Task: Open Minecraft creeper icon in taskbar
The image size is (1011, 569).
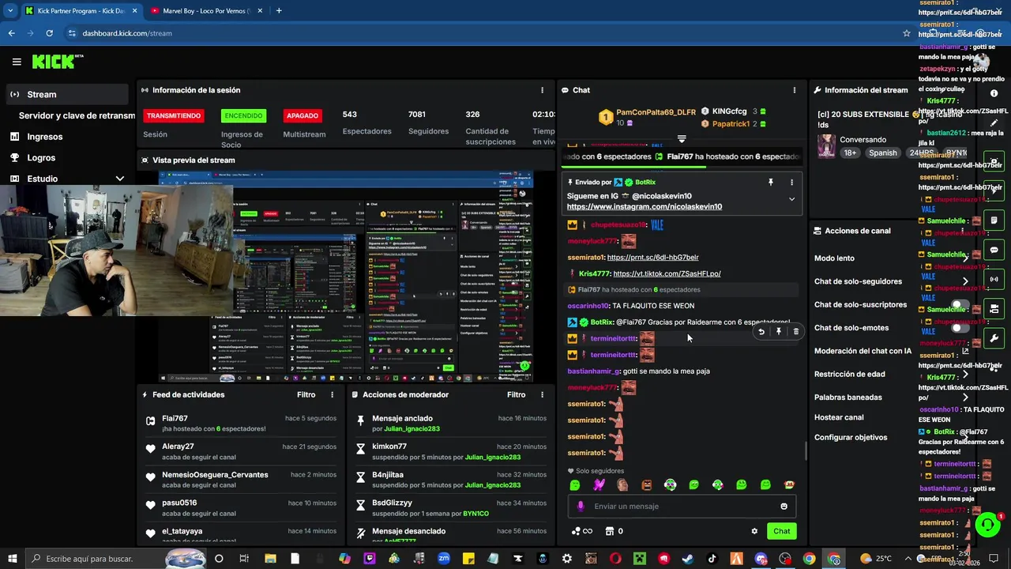Action: click(640, 559)
